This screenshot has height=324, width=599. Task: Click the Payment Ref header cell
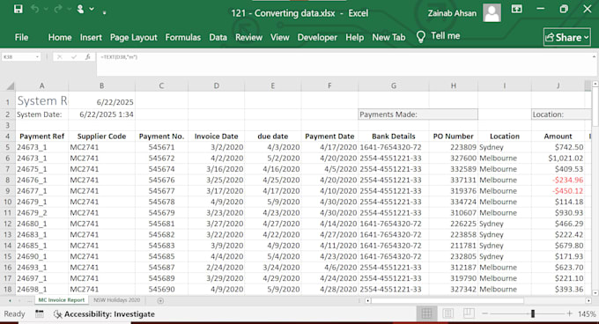pyautogui.click(x=41, y=136)
